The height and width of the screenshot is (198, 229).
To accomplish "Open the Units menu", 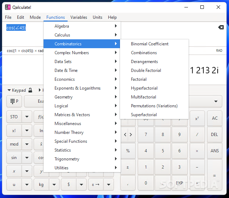I will [97, 17].
